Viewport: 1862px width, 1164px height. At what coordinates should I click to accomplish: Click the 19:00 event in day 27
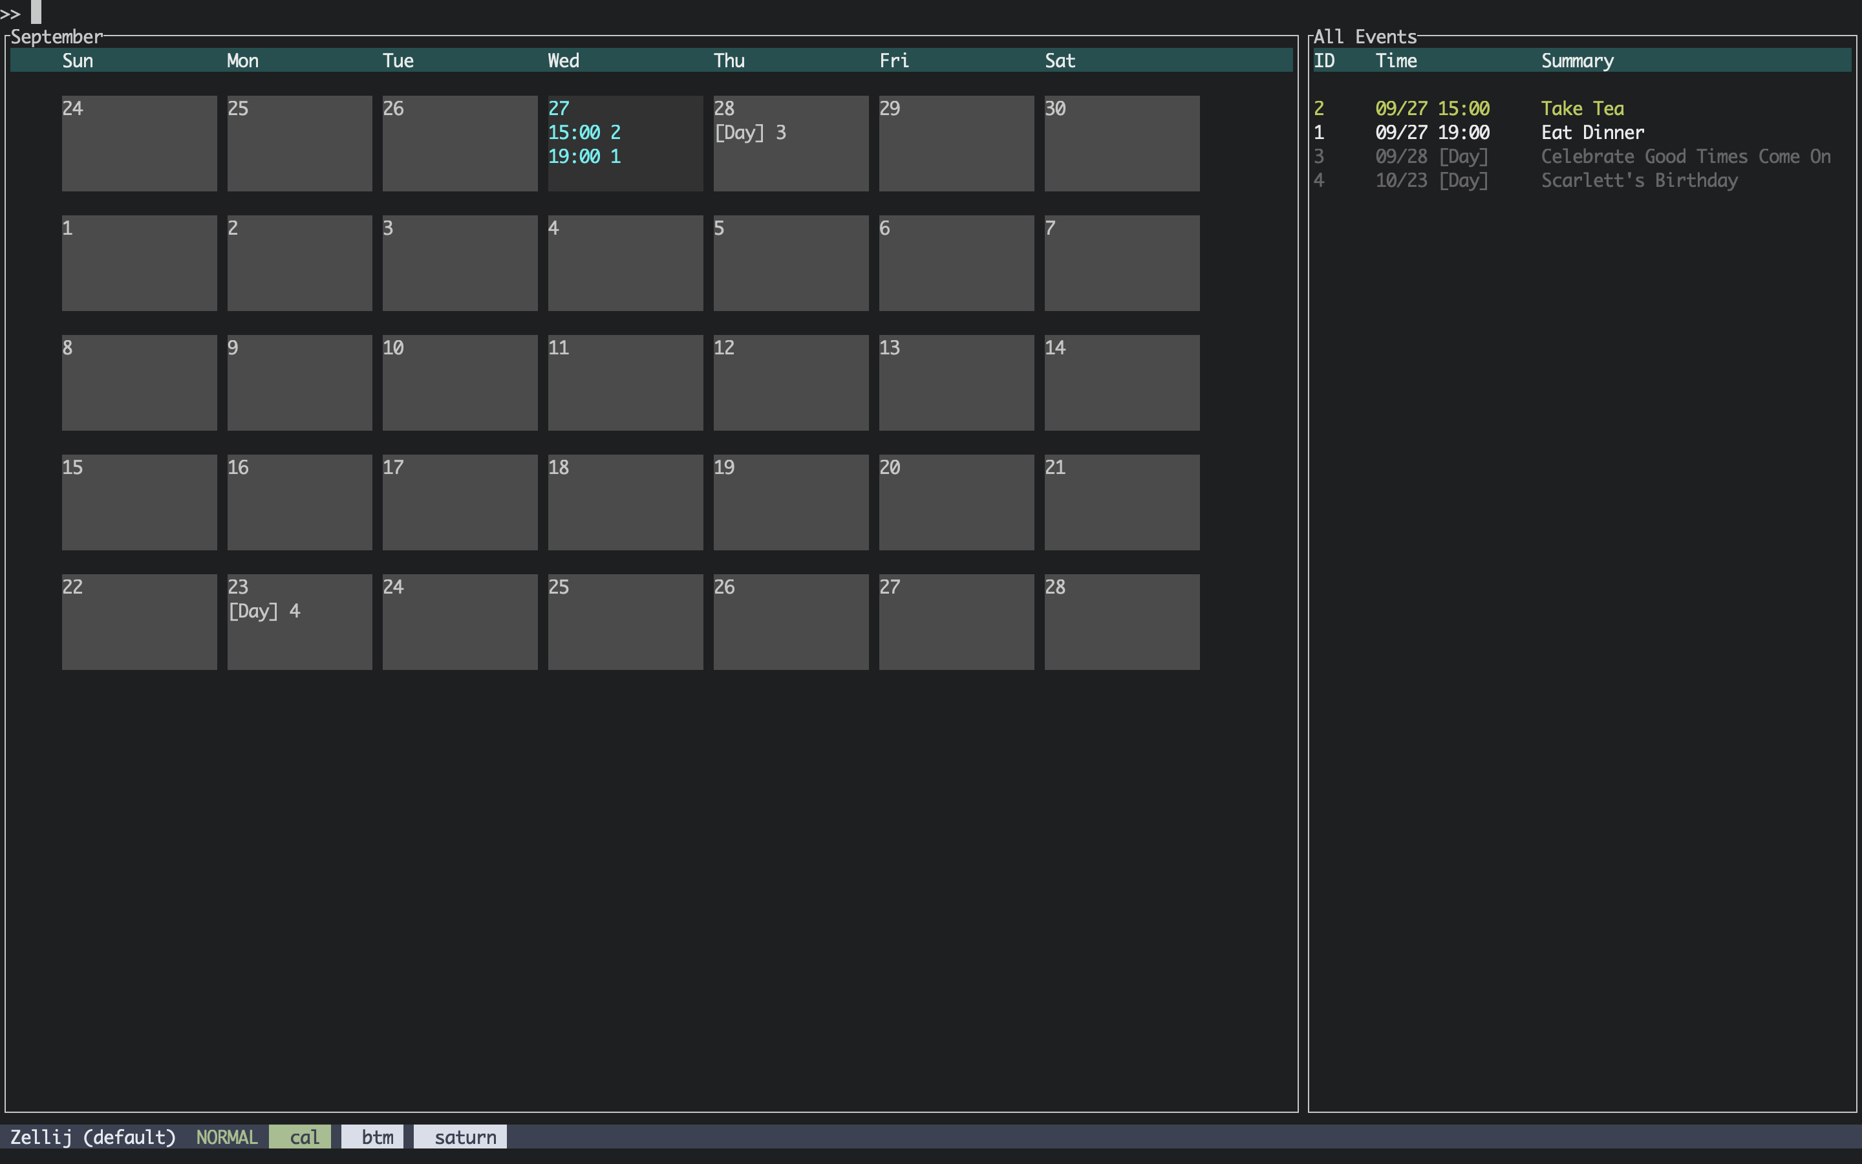click(x=583, y=156)
